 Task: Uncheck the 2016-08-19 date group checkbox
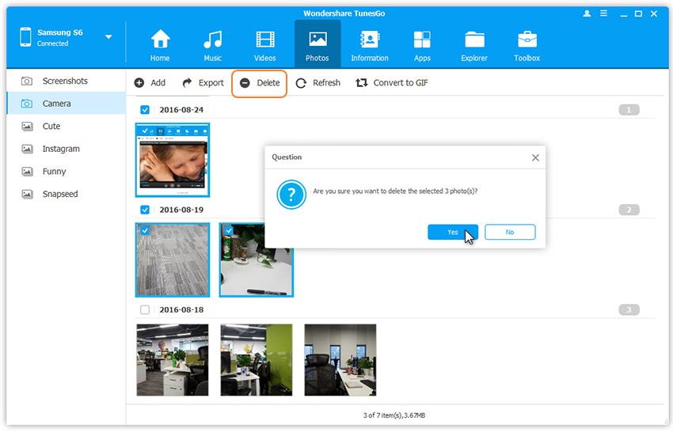(145, 210)
